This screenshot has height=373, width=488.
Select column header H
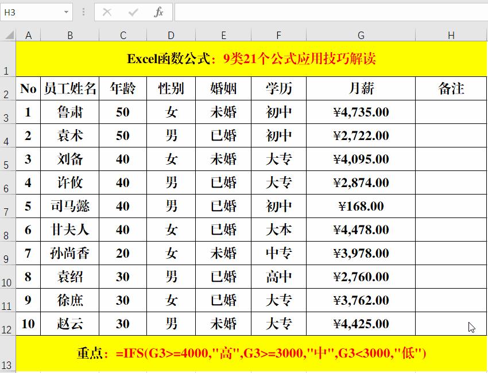coord(451,34)
